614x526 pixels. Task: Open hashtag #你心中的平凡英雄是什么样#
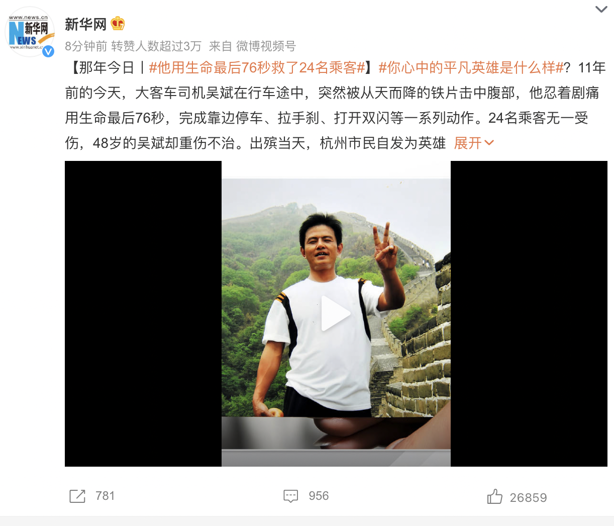[x=471, y=67]
